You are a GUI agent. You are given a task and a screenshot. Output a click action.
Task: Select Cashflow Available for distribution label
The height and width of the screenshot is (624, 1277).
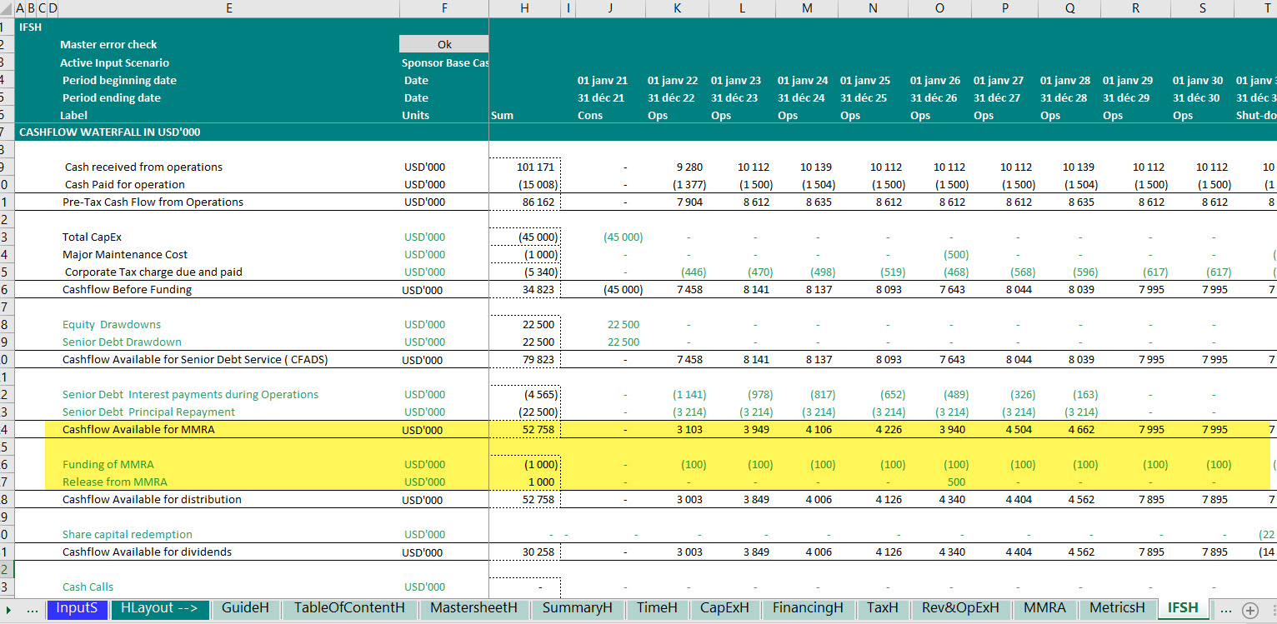point(152,499)
